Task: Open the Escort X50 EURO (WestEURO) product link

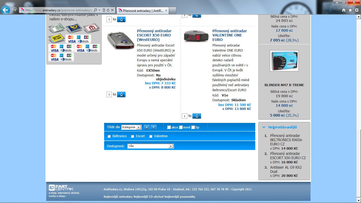Action: (154, 35)
